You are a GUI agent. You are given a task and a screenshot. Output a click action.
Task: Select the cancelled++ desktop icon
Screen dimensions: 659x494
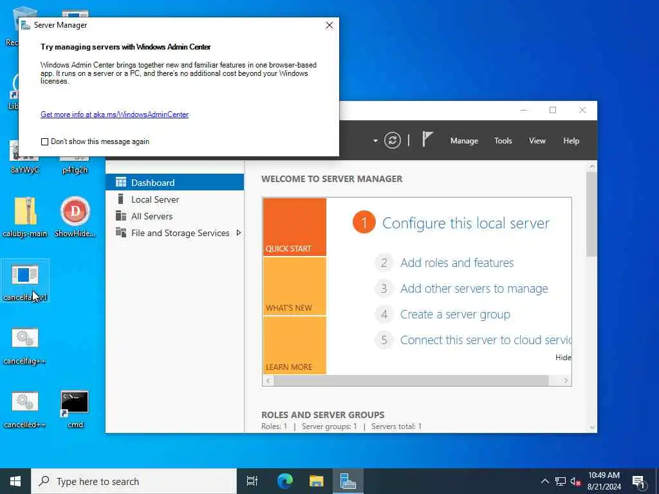click(25, 409)
